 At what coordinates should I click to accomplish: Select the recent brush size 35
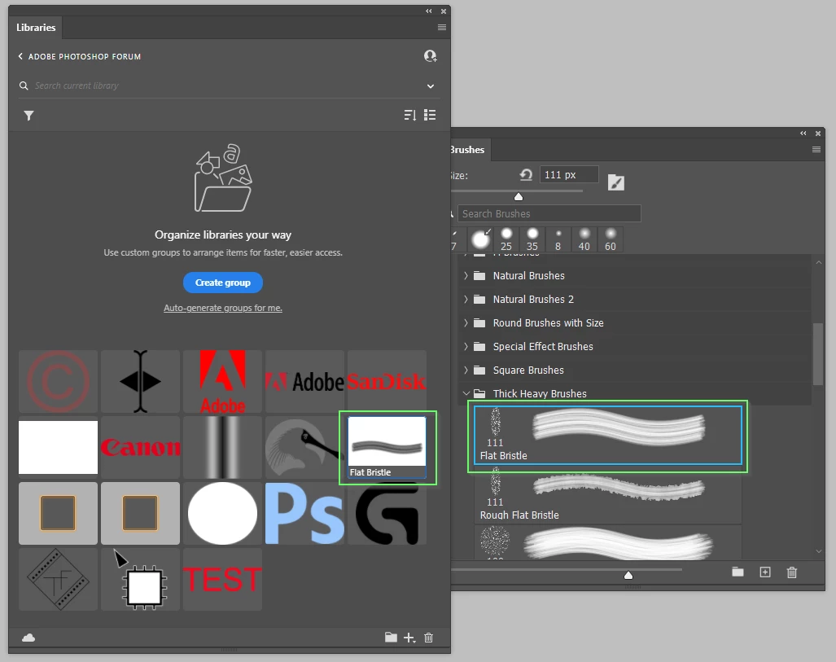tap(532, 239)
